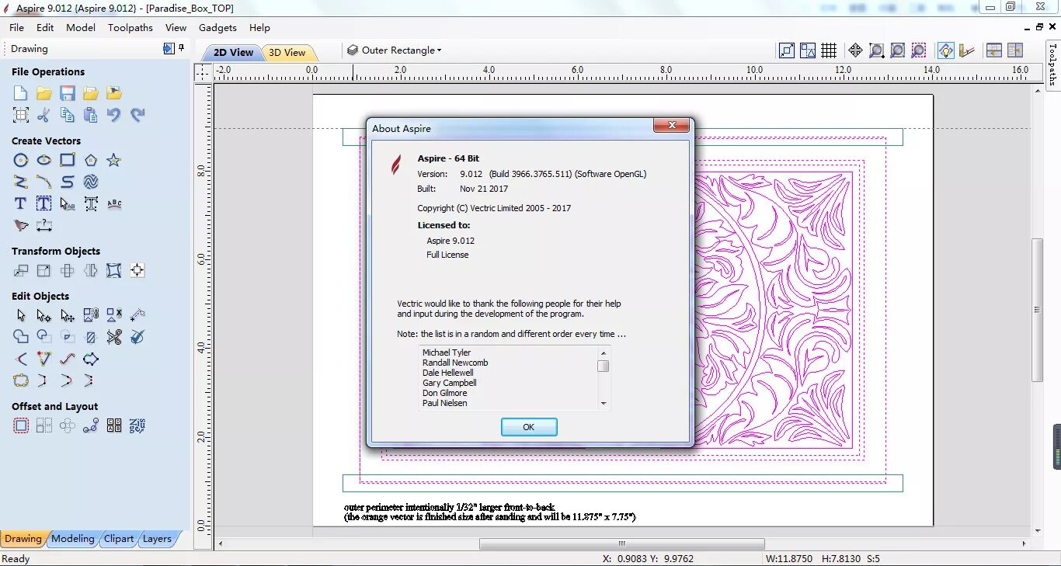Select Paul Nielsen in the credits list
This screenshot has width=1061, height=566.
[x=445, y=403]
